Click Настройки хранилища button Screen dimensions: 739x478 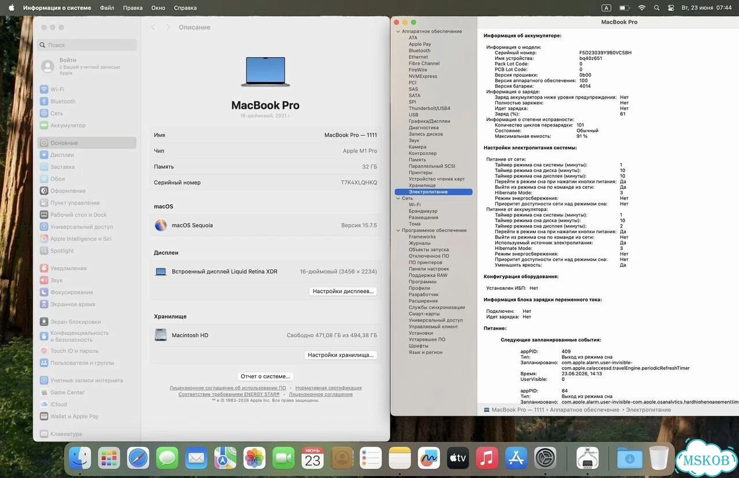[x=341, y=355]
